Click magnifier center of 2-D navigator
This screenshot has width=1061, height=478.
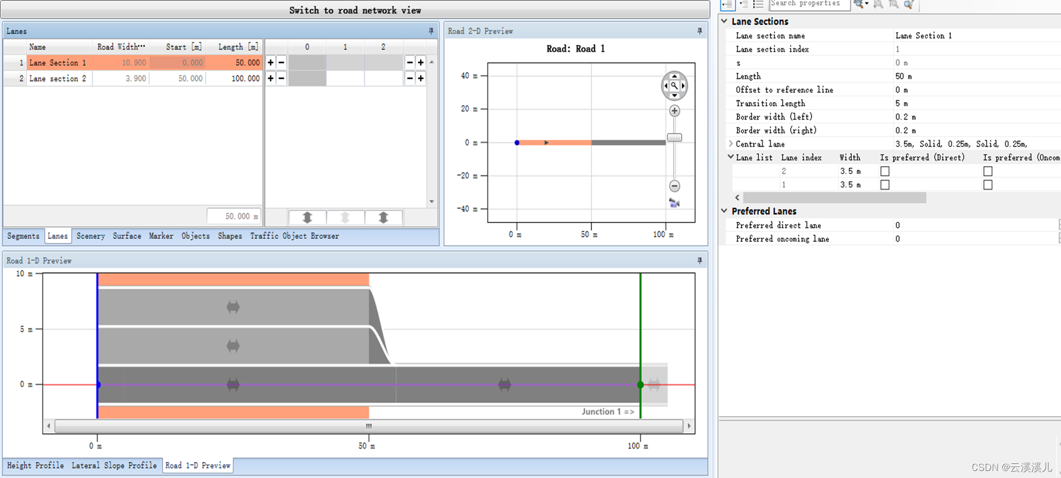(674, 86)
